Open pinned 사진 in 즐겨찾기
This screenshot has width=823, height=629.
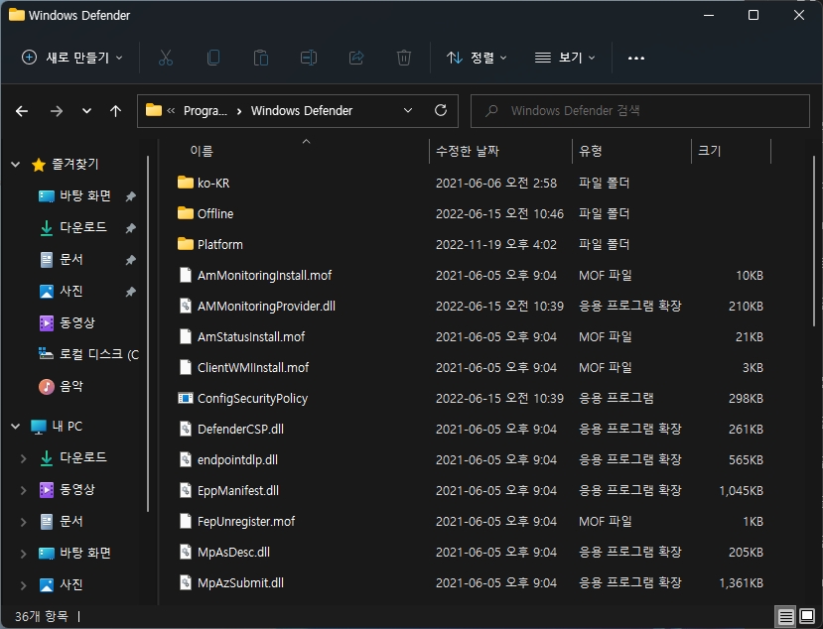tap(71, 291)
